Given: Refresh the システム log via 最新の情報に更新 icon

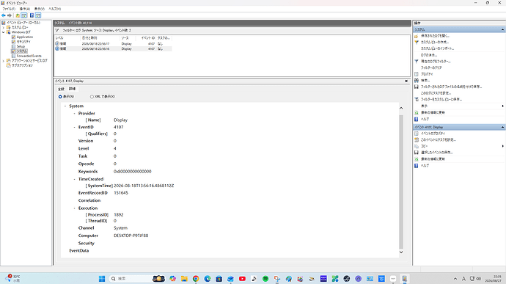Looking at the screenshot, I should 417,113.
